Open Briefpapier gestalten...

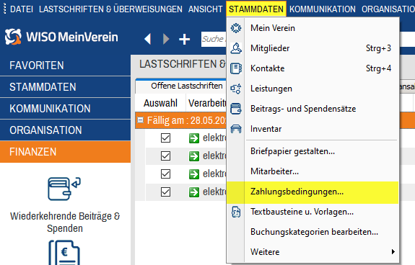tap(313, 151)
